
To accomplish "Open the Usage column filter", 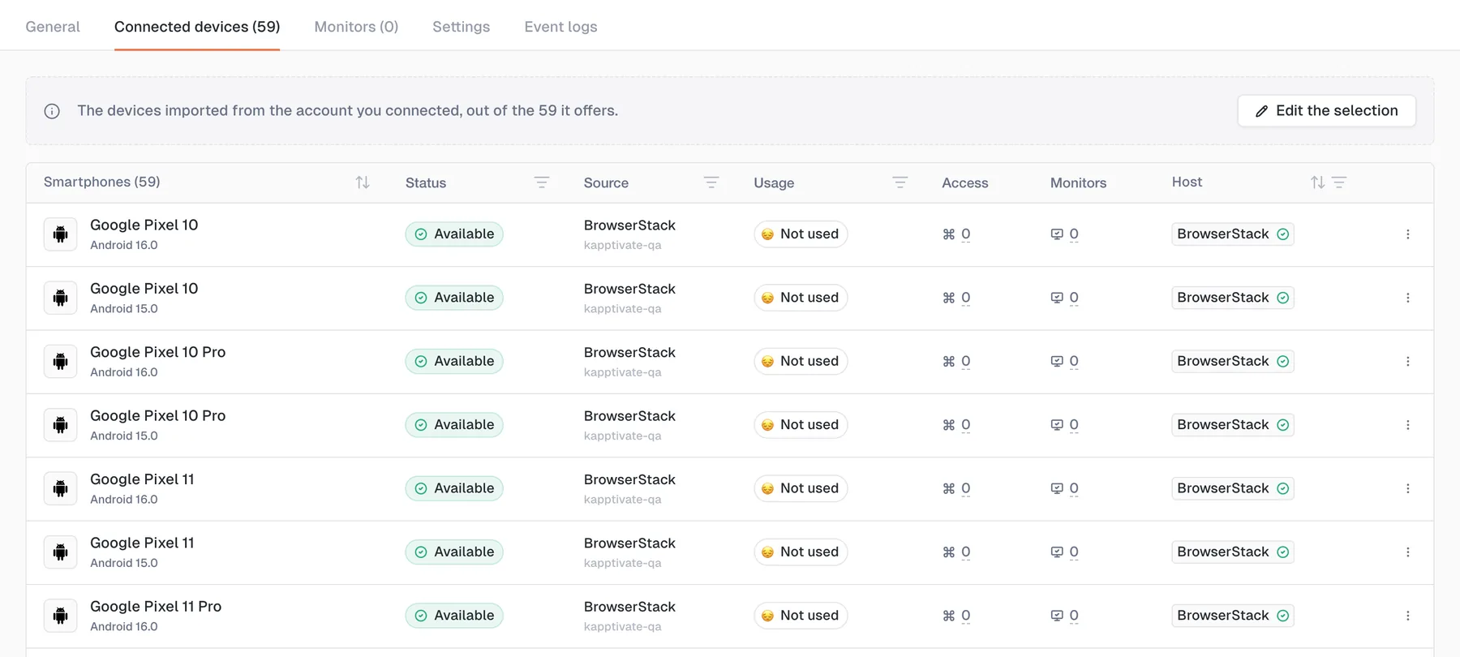I will click(x=900, y=182).
